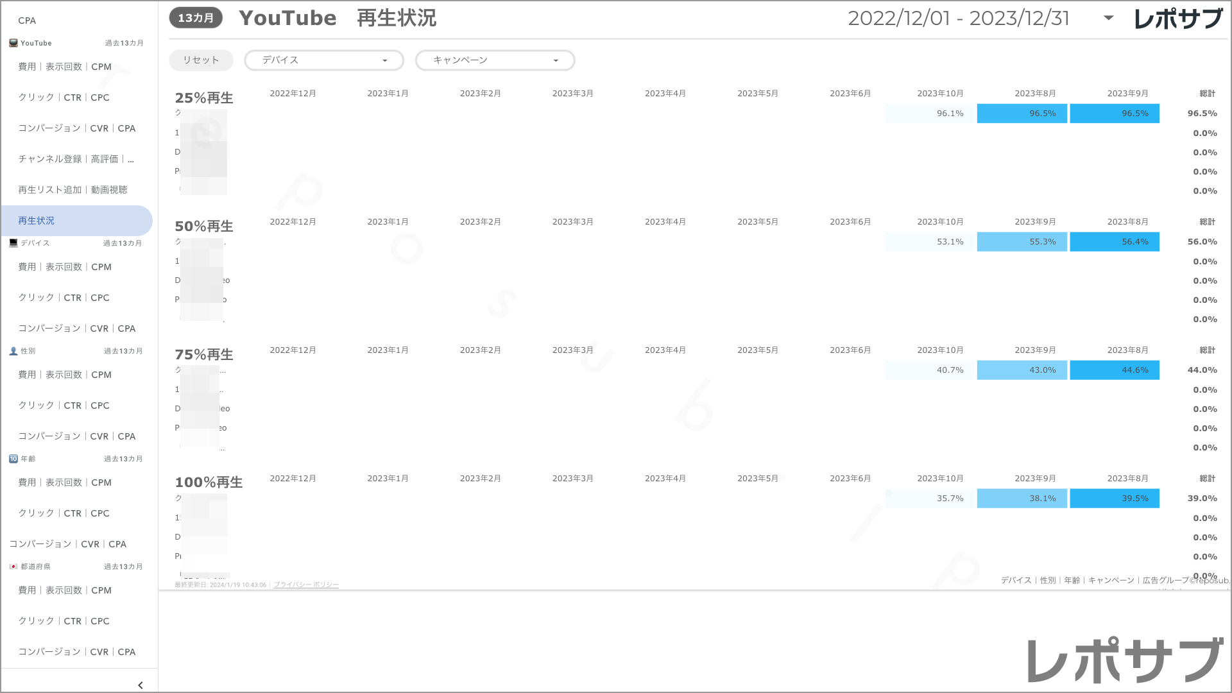
Task: Click the デバイス laptop icon in sidebar
Action: click(x=12, y=243)
